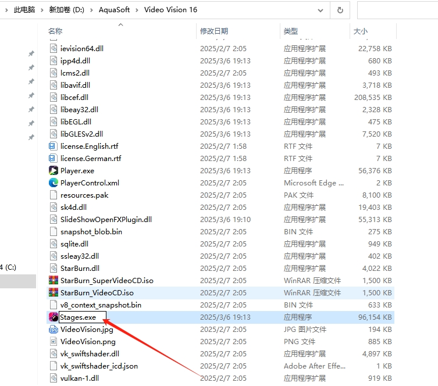This screenshot has height=386, width=438.
Task: Expand the chevron after AquaSoft in the breadcrumb
Action: [x=137, y=10]
